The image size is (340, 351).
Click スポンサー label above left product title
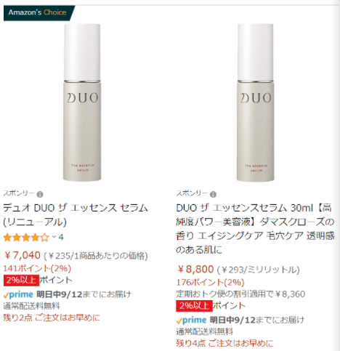tap(19, 193)
